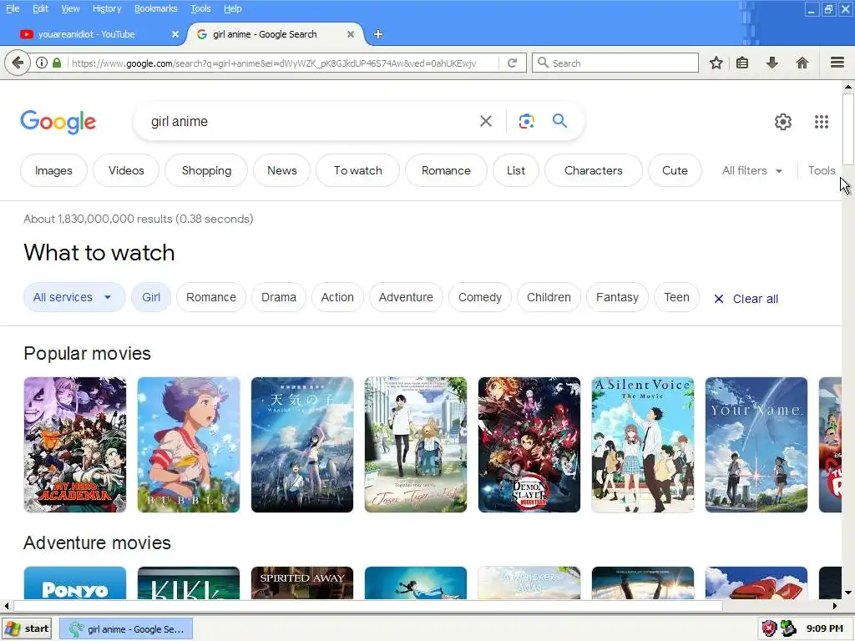The width and height of the screenshot is (855, 641).
Task: Open My Hero Academia movie poster
Action: 74,445
